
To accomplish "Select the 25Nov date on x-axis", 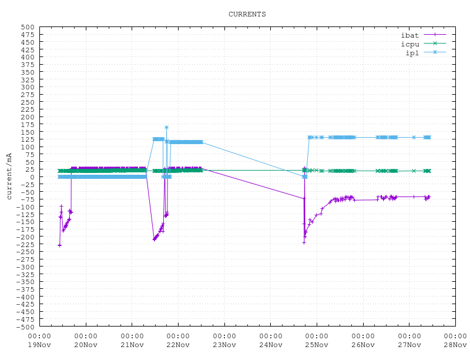I will tap(317, 345).
